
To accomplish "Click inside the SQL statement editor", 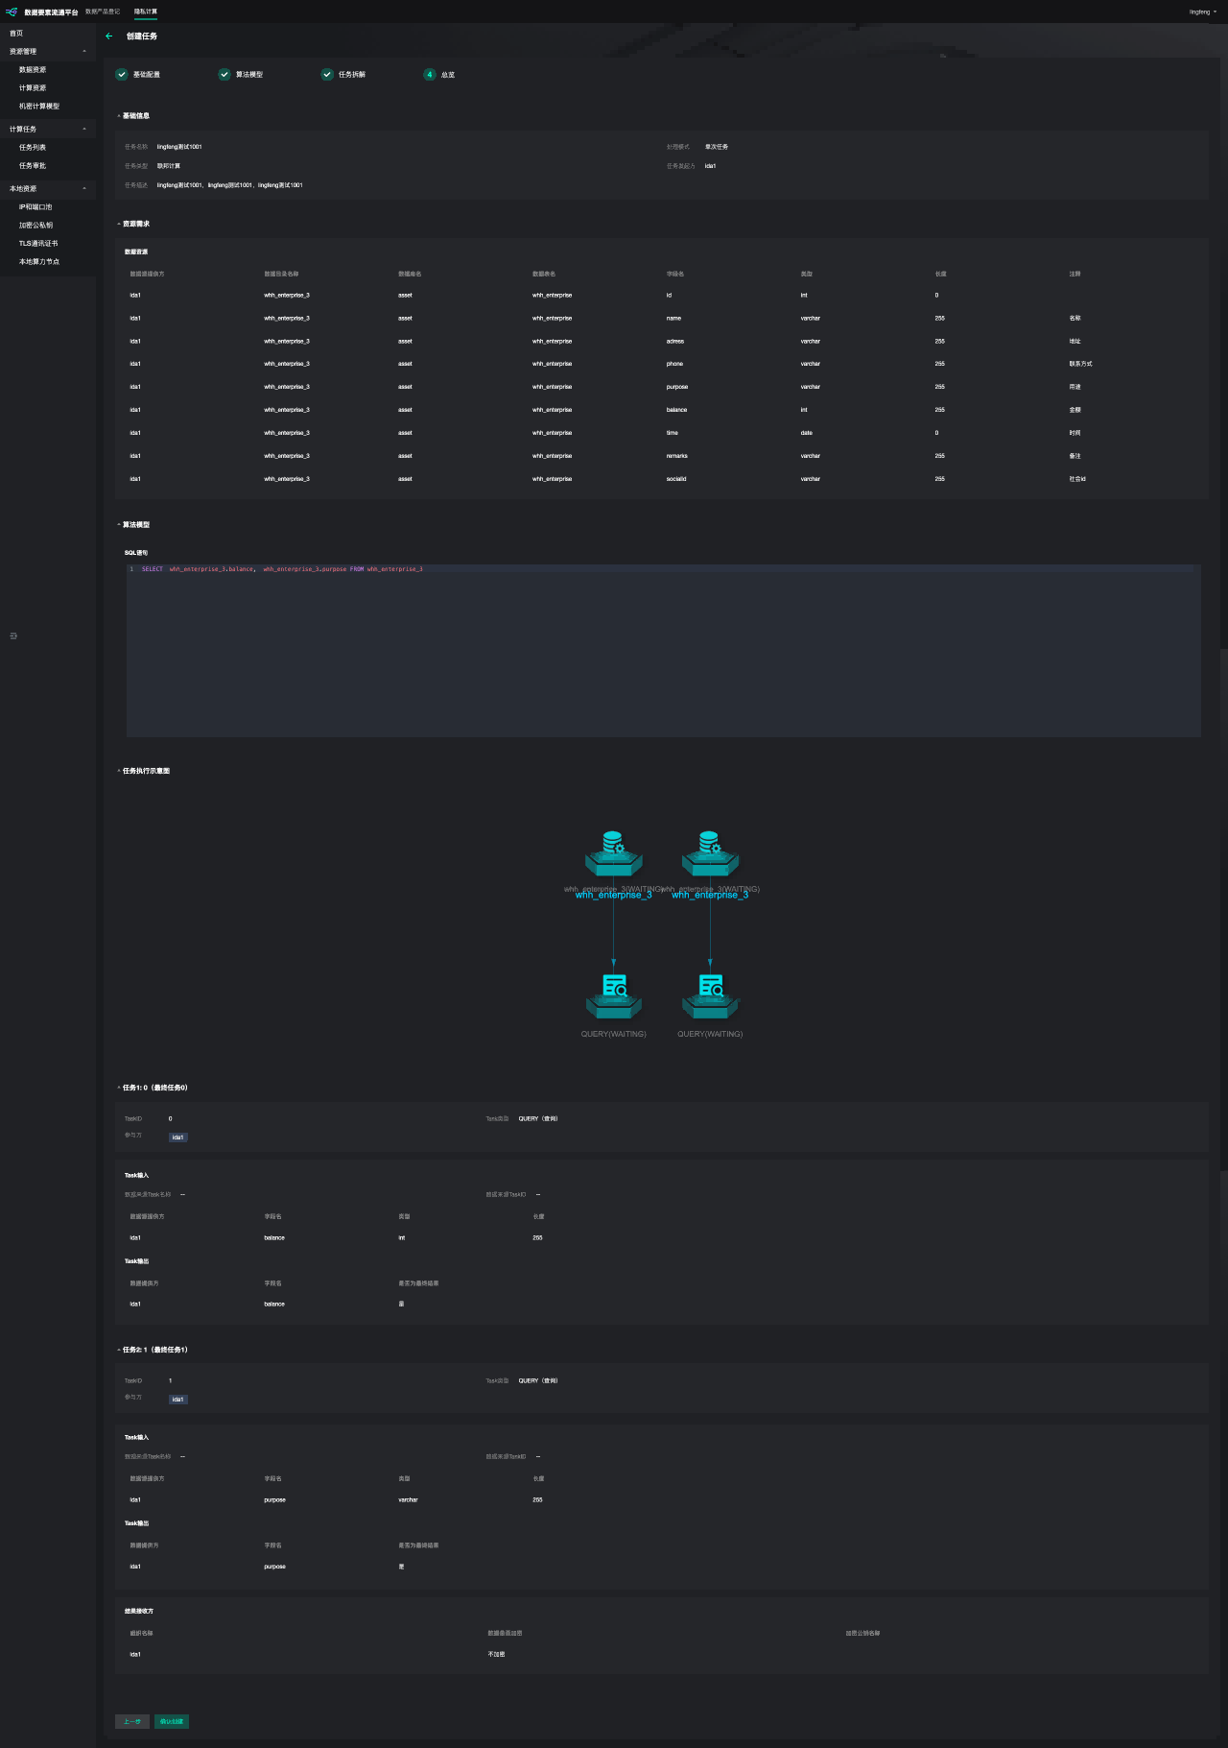I will coord(662,651).
